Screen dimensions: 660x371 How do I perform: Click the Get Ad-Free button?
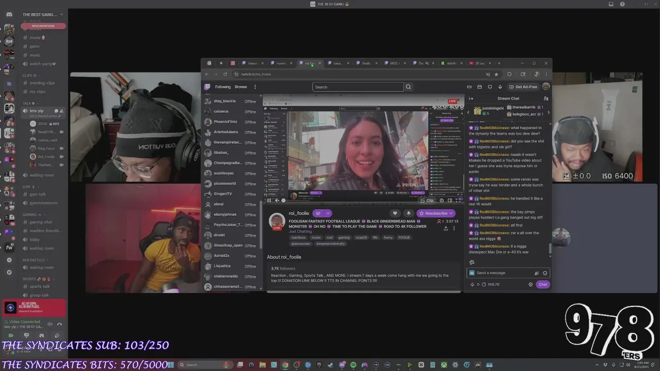(523, 87)
